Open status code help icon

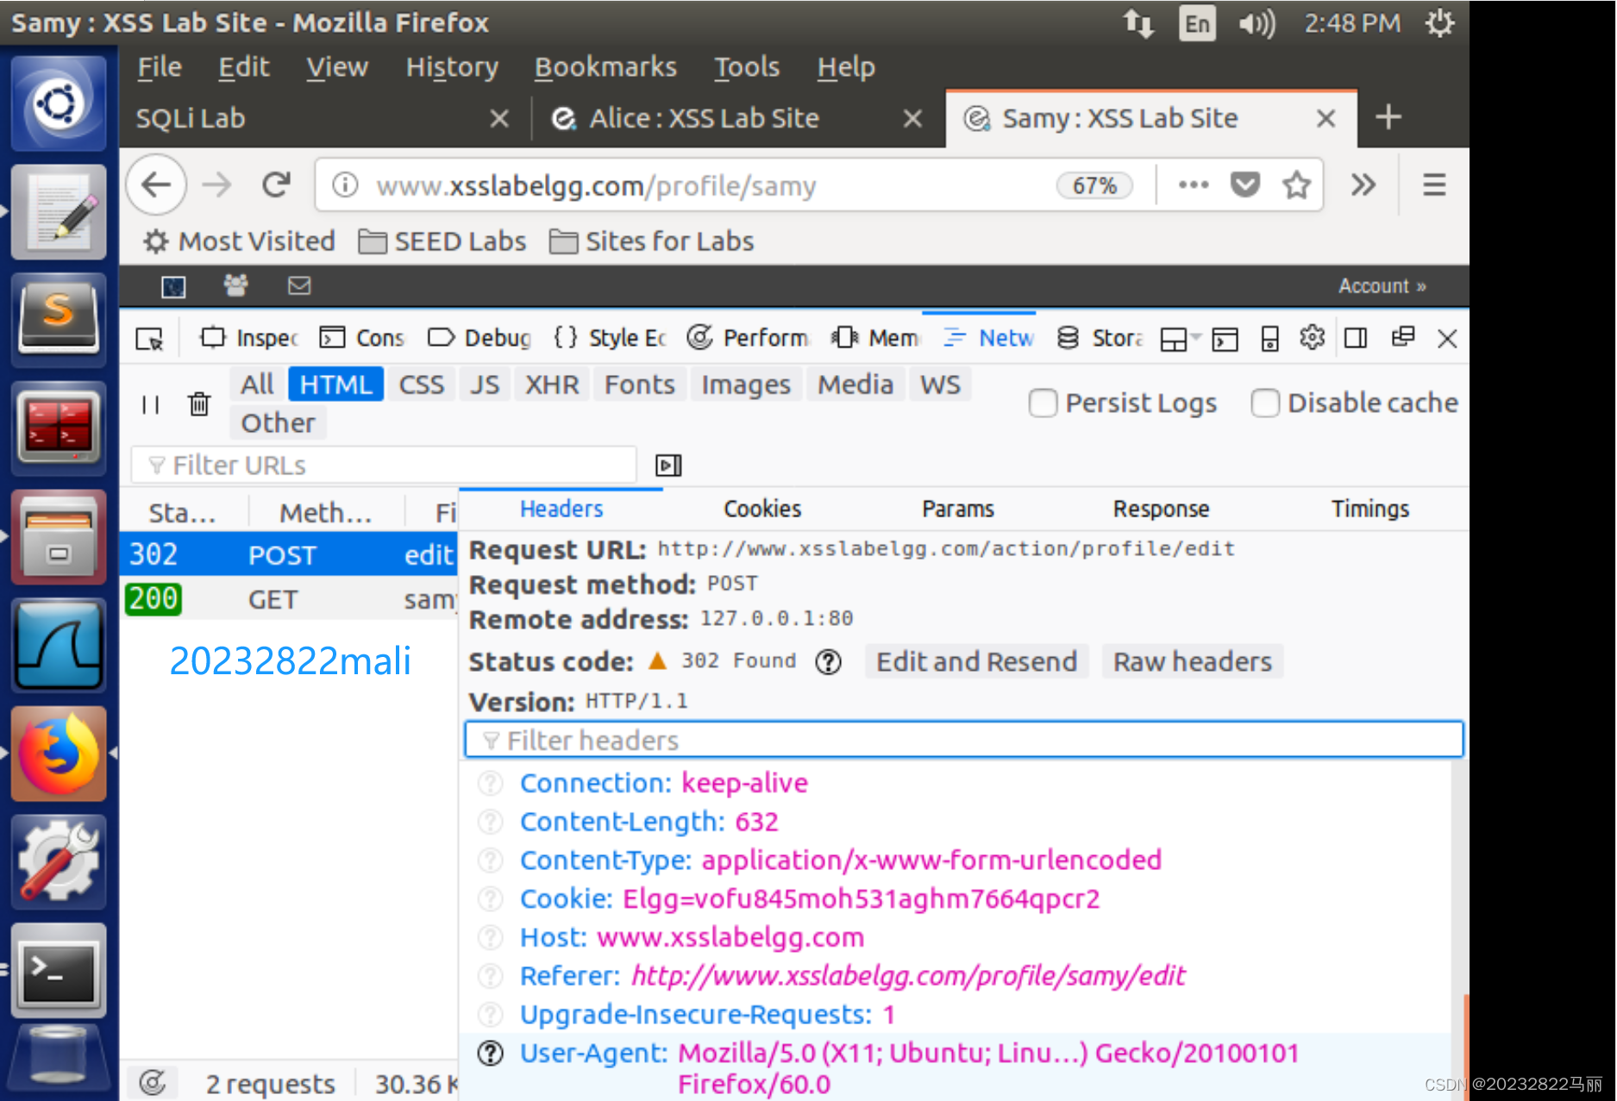click(x=828, y=662)
